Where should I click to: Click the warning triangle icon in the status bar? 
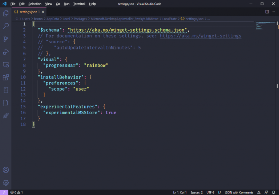259,192
